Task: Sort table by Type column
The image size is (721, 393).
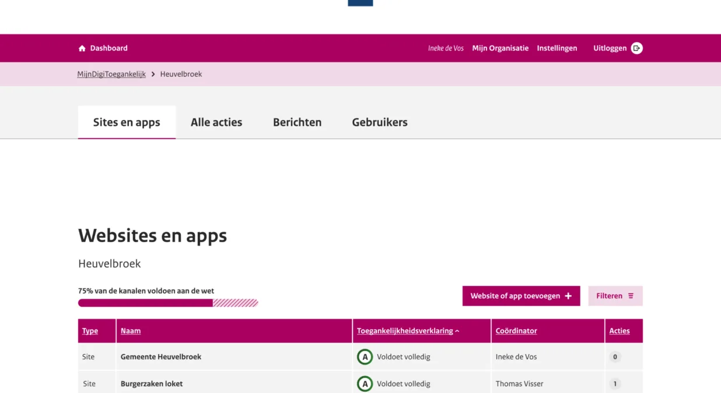Action: click(x=90, y=331)
